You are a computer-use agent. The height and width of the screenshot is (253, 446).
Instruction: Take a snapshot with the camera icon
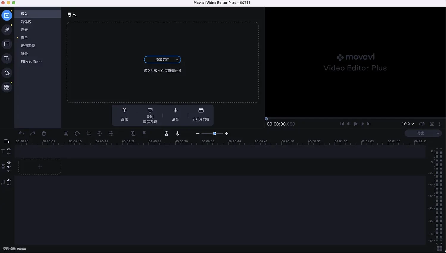(432, 124)
